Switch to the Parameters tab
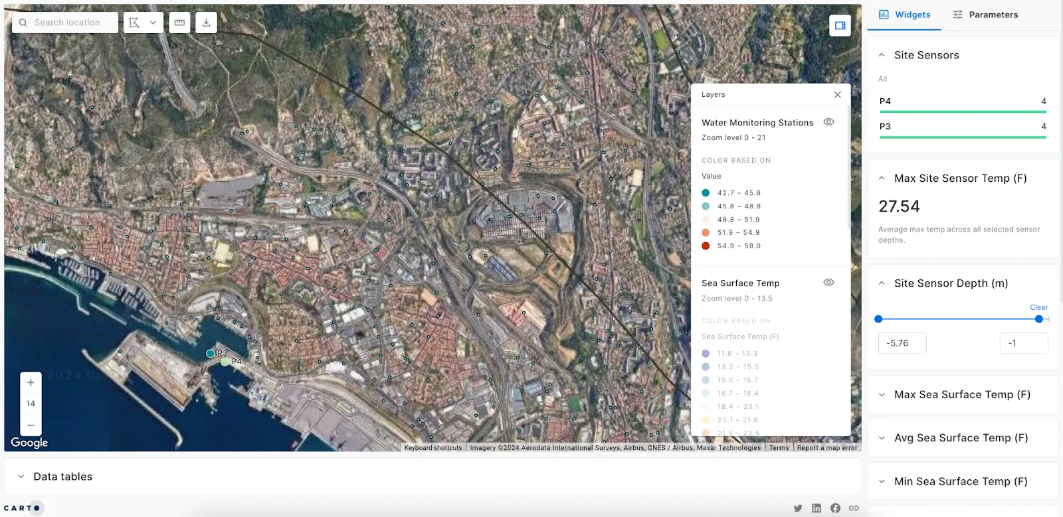Screen dimensions: 1063x517 click(x=985, y=15)
